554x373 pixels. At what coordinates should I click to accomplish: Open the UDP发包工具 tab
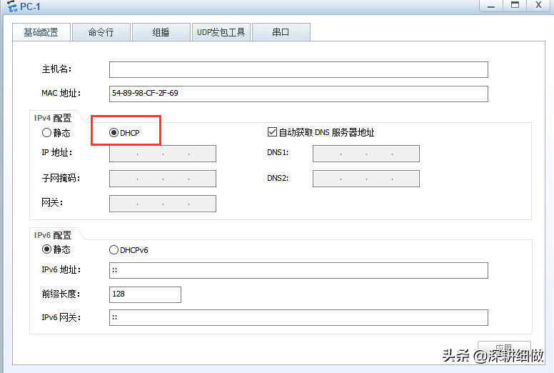coord(221,32)
